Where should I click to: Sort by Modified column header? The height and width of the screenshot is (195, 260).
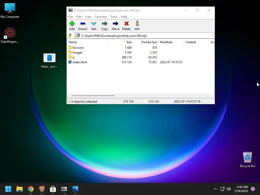tap(171, 42)
